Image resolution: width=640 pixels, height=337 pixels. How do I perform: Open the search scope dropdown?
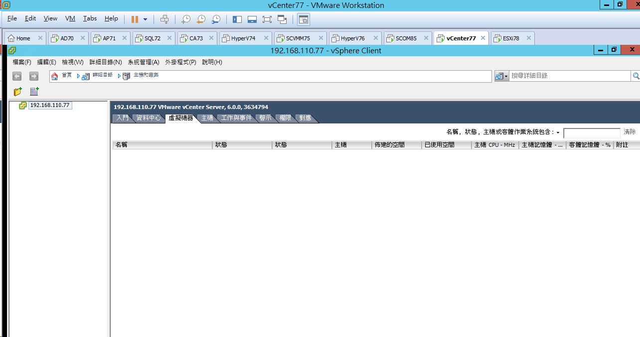[x=502, y=76]
